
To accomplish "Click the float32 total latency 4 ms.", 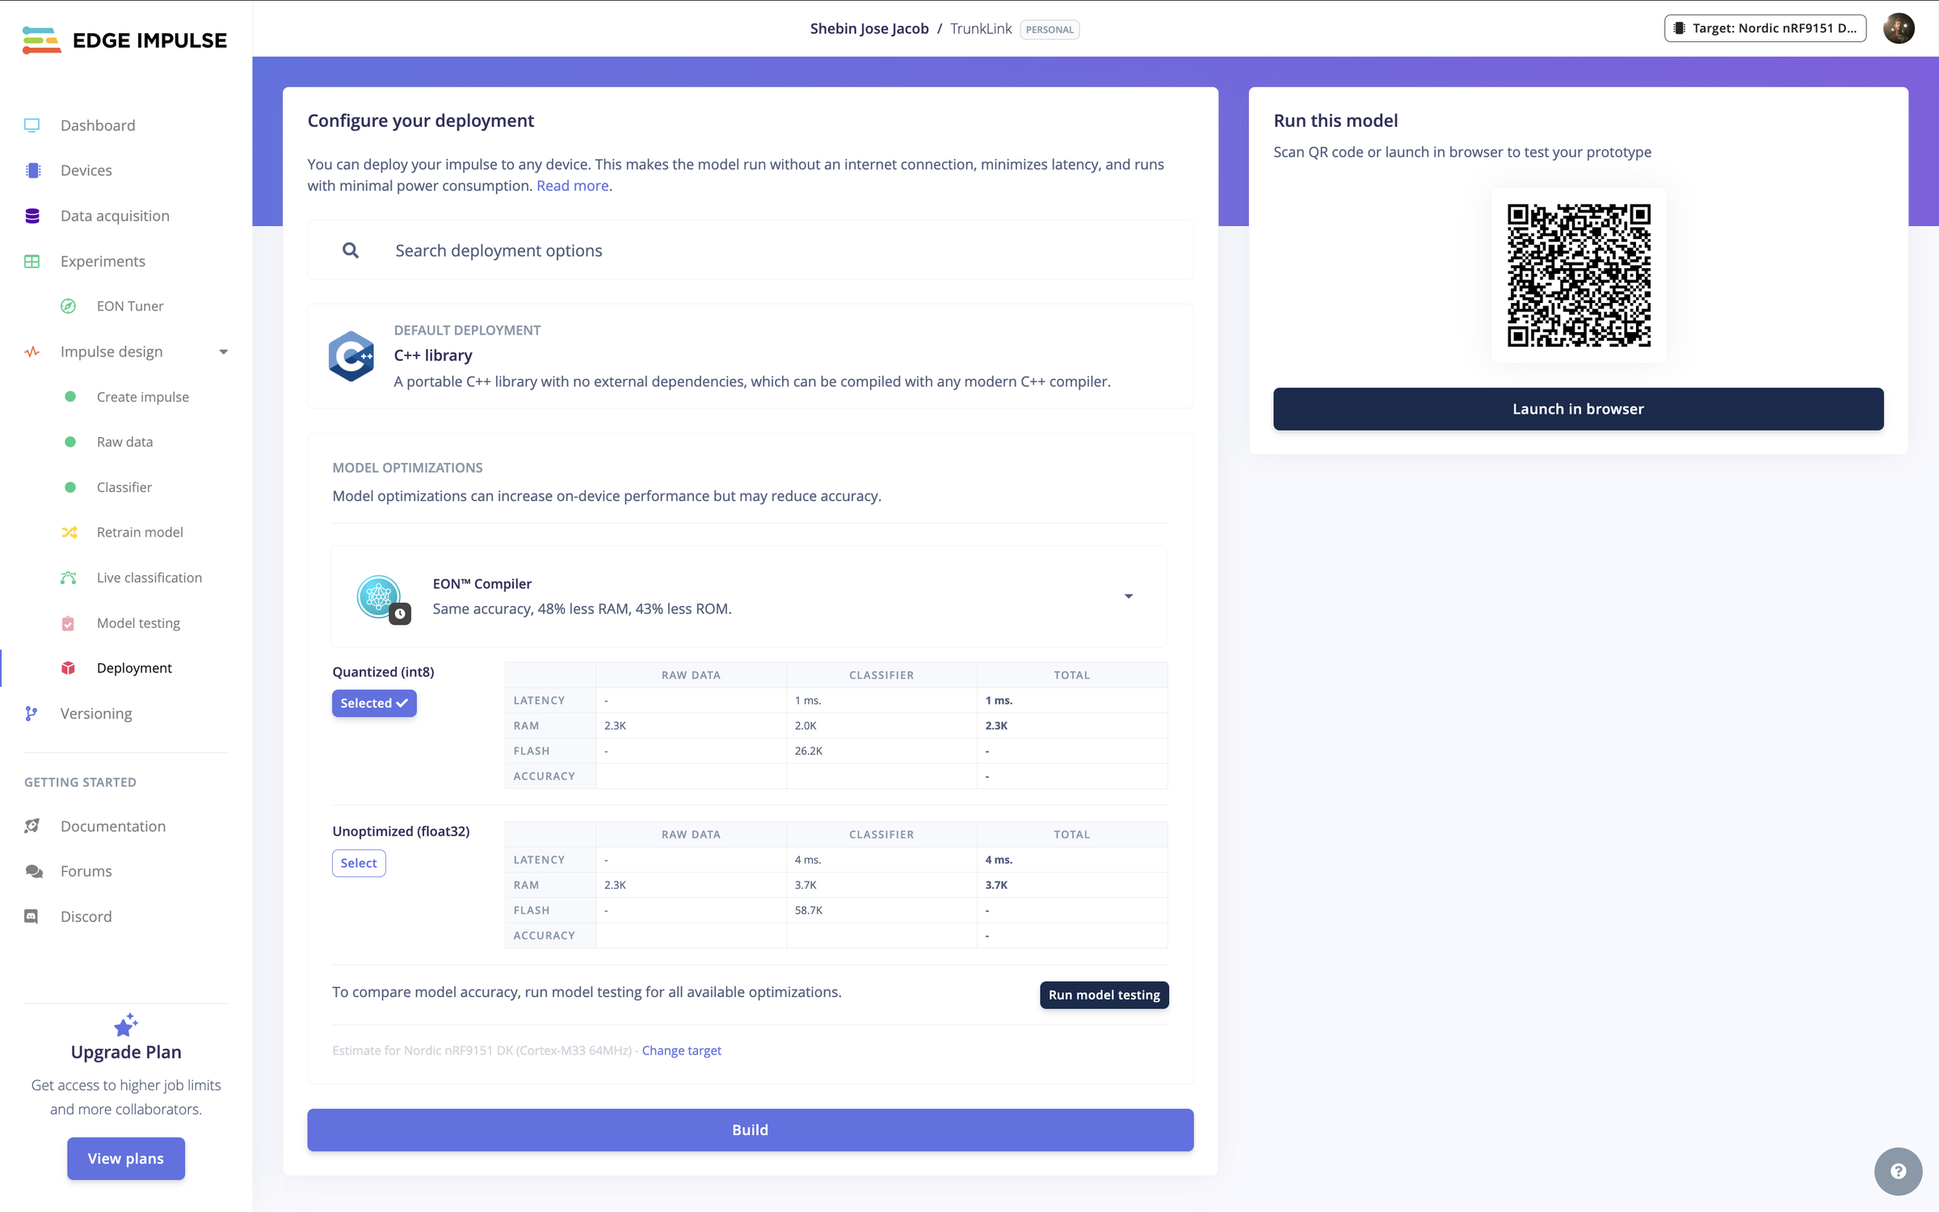I will [x=999, y=860].
